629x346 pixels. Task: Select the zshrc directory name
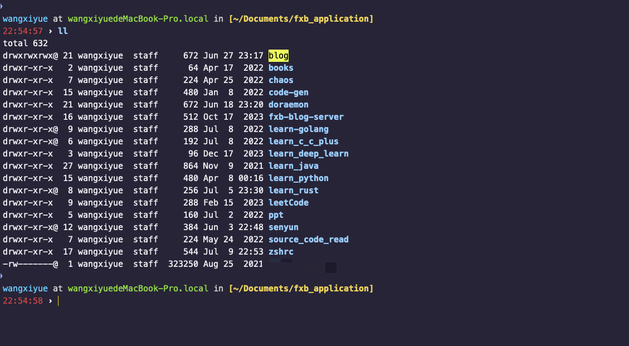pyautogui.click(x=281, y=252)
